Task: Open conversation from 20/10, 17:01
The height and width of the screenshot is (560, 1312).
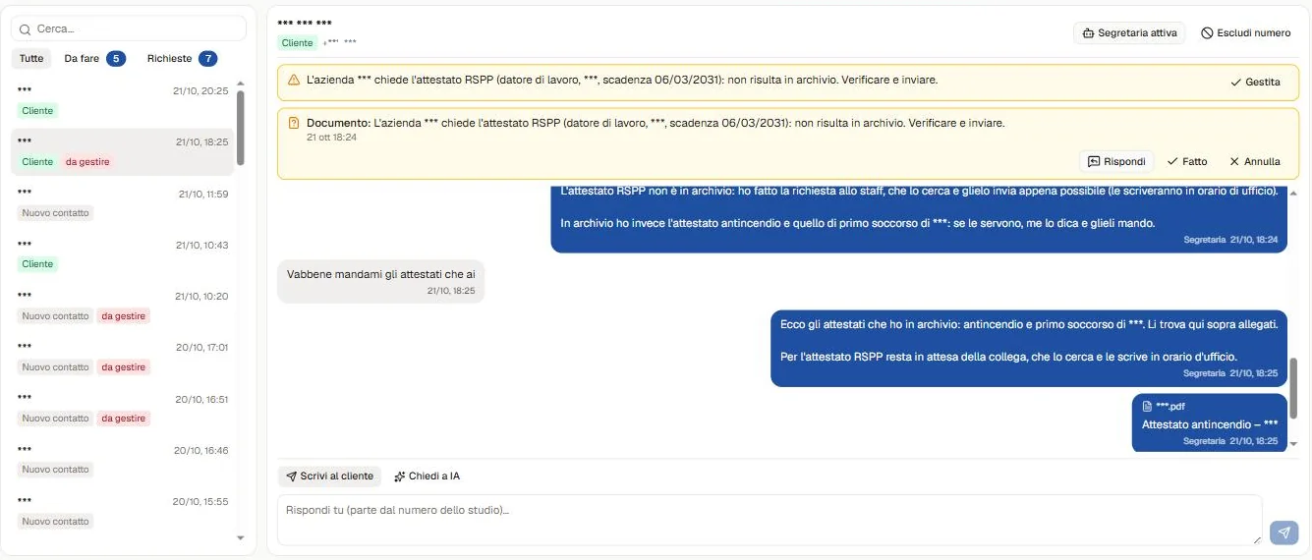Action: (x=123, y=357)
